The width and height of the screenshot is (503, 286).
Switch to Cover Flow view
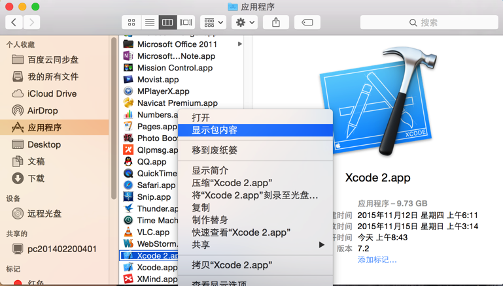click(x=186, y=22)
